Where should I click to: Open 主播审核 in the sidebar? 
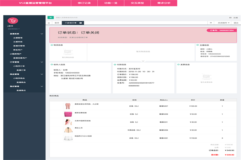(x=18, y=42)
